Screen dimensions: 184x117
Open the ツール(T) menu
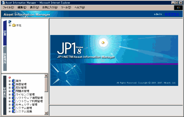pyautogui.click(x=66, y=8)
